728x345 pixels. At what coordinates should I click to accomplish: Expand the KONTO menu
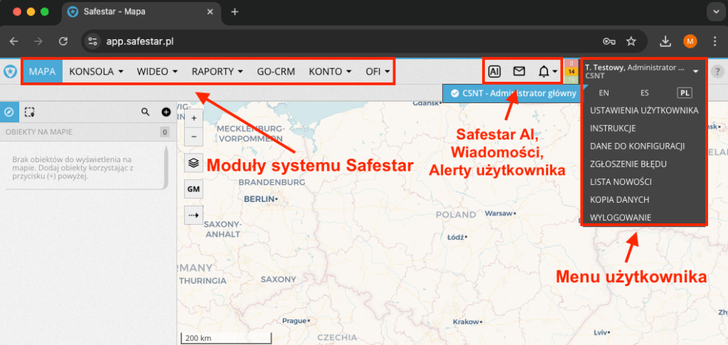tap(330, 72)
